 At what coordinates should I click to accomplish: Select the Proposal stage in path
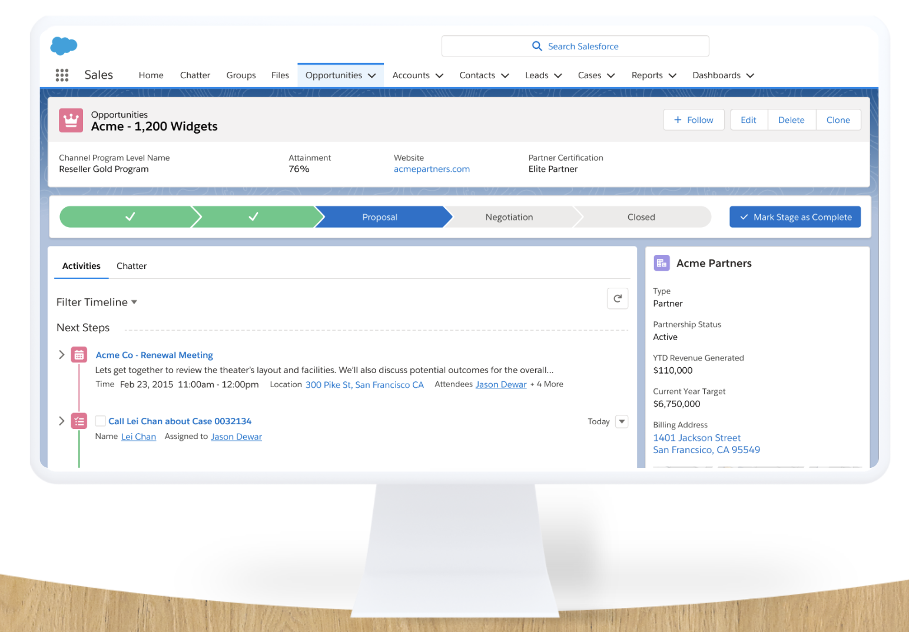click(380, 217)
